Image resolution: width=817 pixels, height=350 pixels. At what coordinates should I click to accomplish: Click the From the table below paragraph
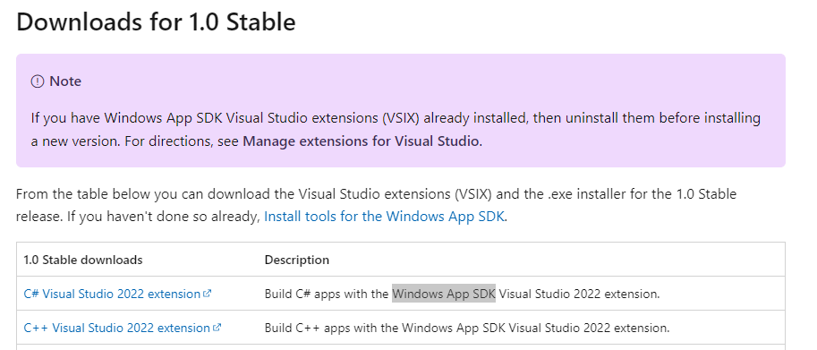pyautogui.click(x=376, y=205)
